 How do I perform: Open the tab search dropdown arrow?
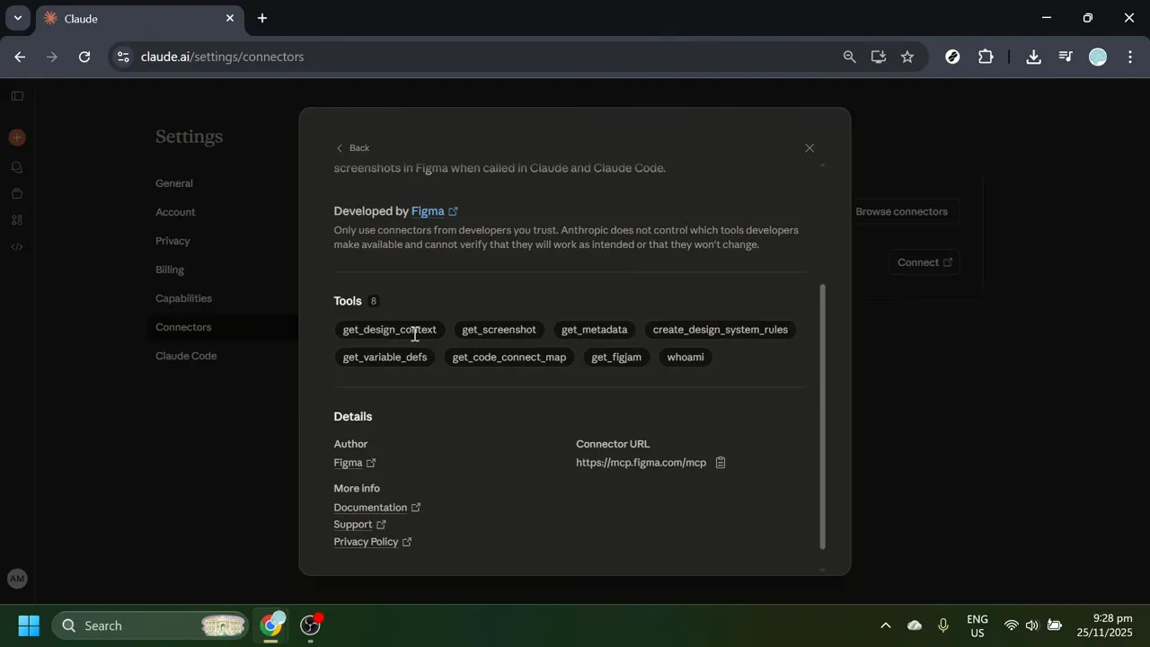point(17,18)
